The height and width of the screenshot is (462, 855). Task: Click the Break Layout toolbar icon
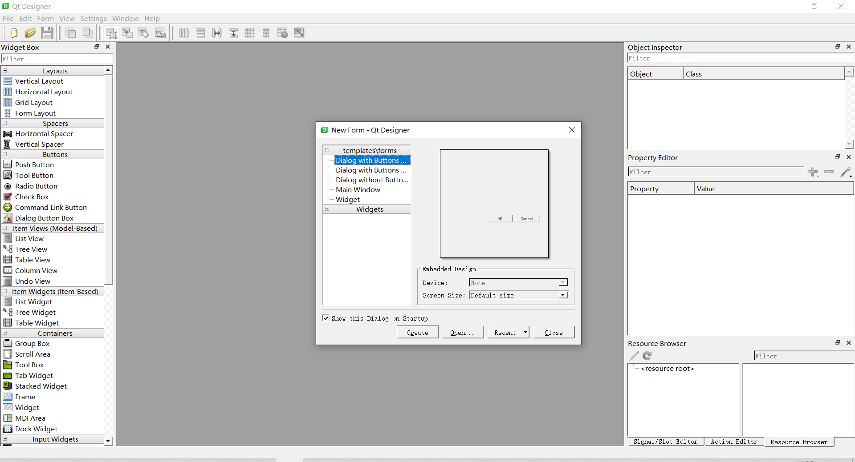[x=283, y=33]
